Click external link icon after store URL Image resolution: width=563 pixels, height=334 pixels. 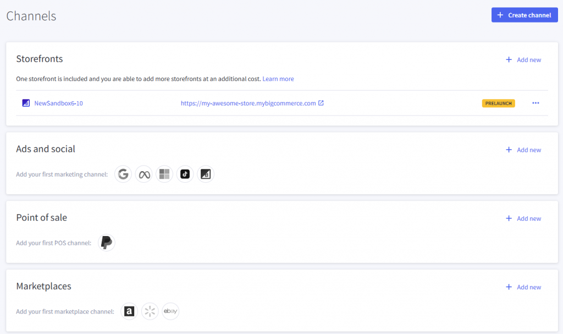[321, 103]
